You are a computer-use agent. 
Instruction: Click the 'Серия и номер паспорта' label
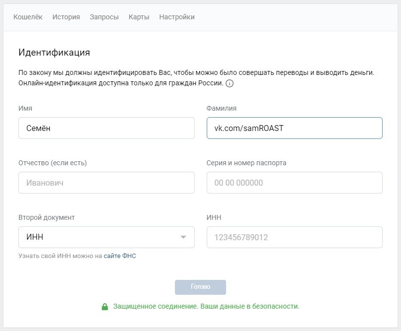click(246, 163)
